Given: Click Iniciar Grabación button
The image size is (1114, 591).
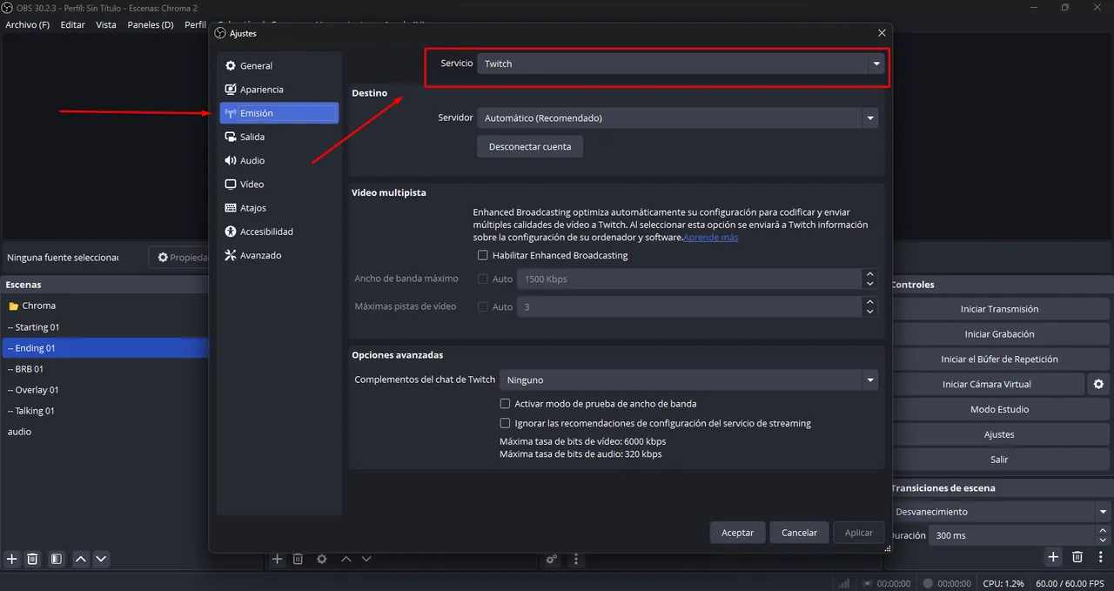Looking at the screenshot, I should [x=999, y=334].
